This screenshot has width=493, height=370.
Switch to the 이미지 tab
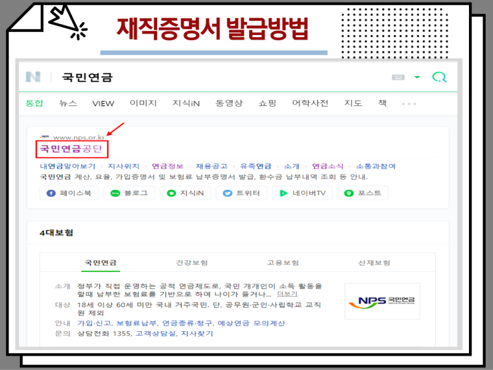[143, 103]
